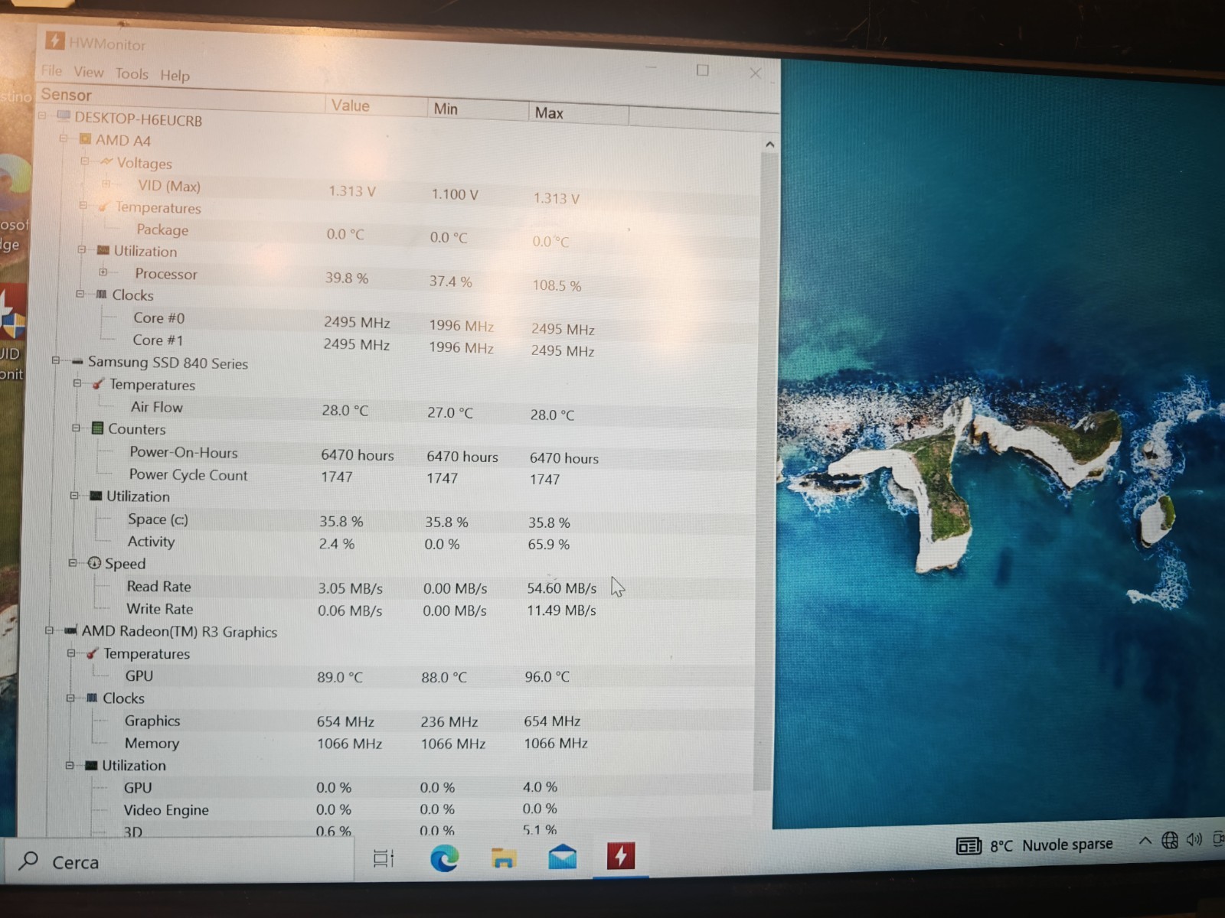Screen dimensions: 1225x918
Task: Collapse the DESKTOP-H6EUCRB root node
Action: (x=43, y=116)
